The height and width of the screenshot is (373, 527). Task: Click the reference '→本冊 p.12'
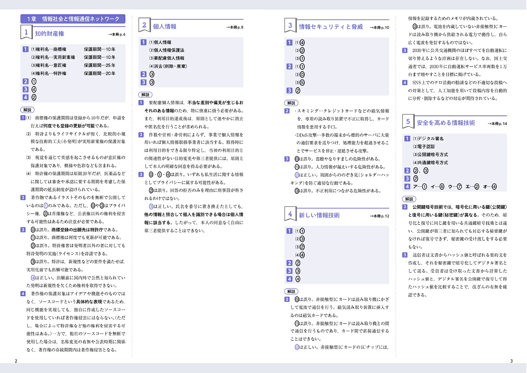379,216
